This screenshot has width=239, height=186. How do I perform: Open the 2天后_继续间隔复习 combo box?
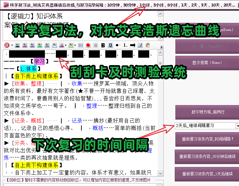click(207, 126)
